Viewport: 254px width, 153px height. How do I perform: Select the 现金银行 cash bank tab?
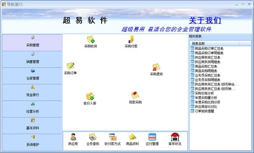pos(32,93)
